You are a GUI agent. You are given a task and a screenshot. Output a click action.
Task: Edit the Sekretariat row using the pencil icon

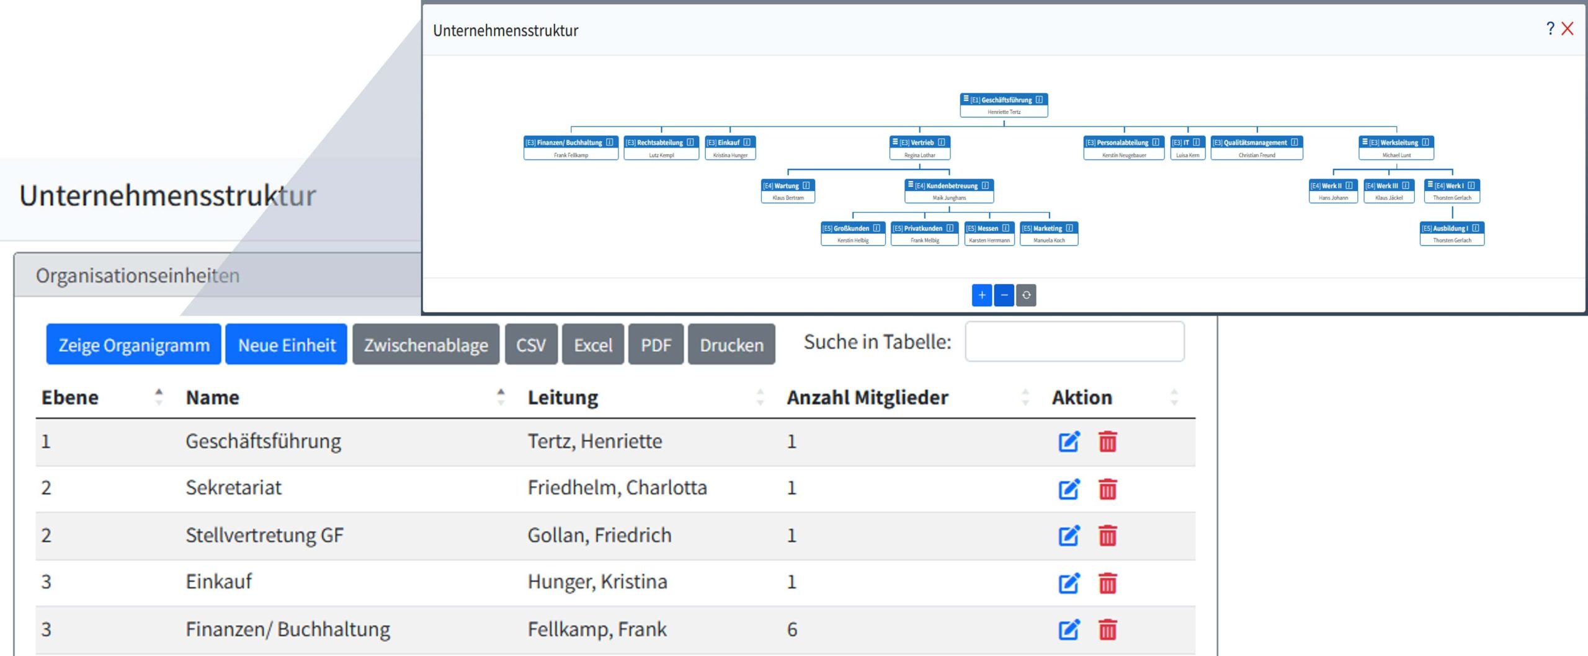pyautogui.click(x=1068, y=489)
